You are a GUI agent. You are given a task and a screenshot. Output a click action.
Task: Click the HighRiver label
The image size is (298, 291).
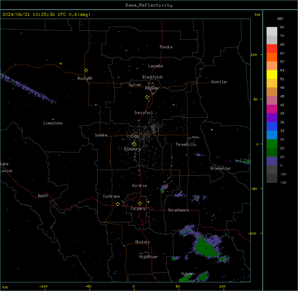pyautogui.click(x=149, y=257)
